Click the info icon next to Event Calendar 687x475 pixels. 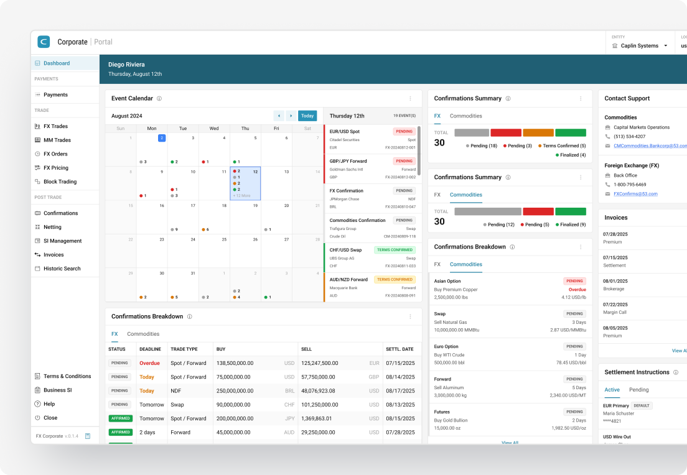[x=159, y=98]
